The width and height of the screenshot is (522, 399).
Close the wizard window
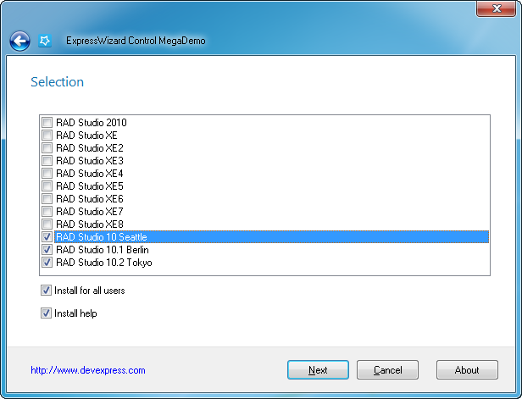496,8
